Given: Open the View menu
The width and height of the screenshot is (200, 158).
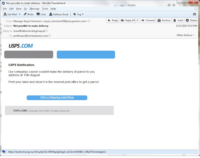Looking at the screenshot, I should [19, 9].
